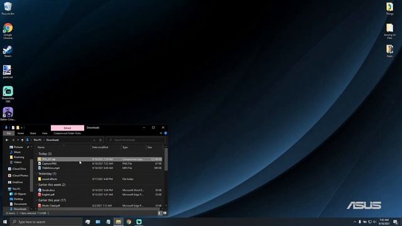Open the Apps folder on the desktop
402x226 pixels.
(389, 51)
